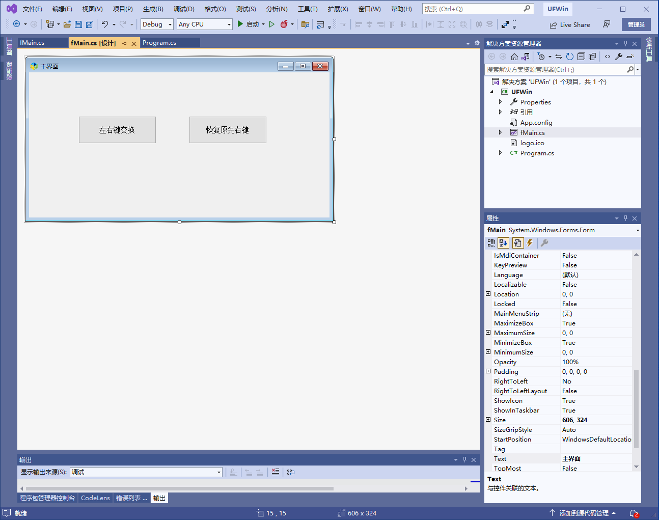Screen dimensions: 659x520
Task: Collapse the UFWin project node
Action: click(491, 92)
